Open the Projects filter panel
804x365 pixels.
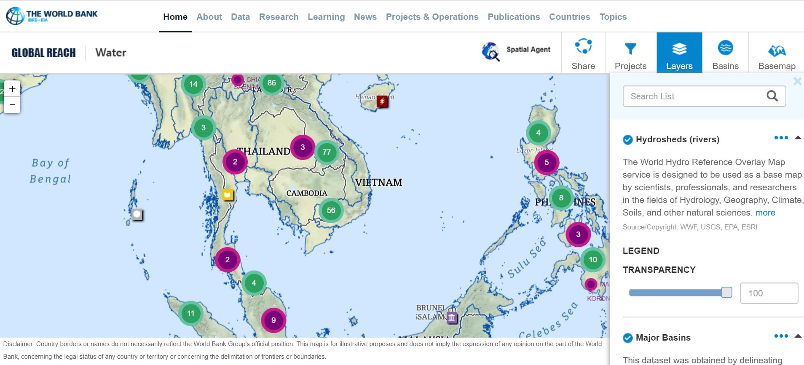(630, 53)
